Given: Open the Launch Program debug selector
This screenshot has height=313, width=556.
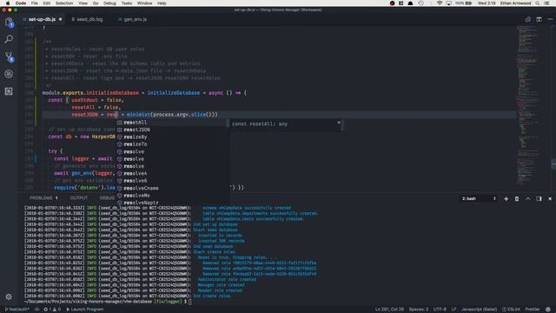Looking at the screenshot, I should tap(85, 310).
